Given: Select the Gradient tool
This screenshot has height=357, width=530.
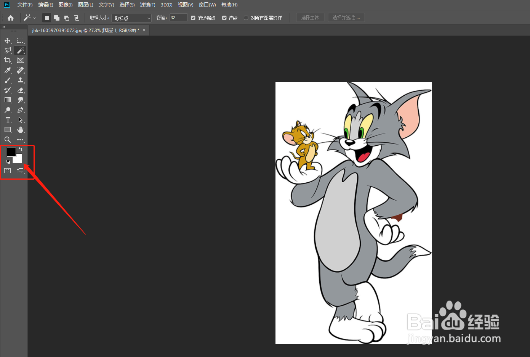Looking at the screenshot, I should pos(8,100).
